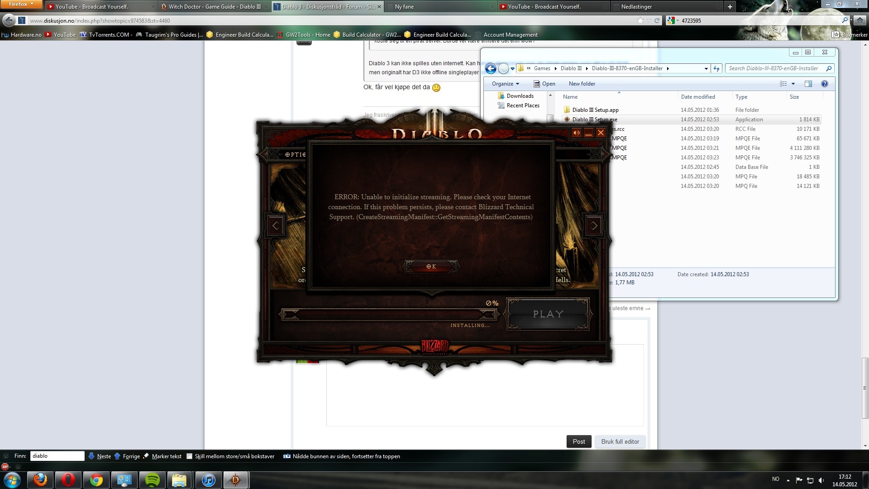
Task: Find previous match with Forrige
Action: click(127, 456)
